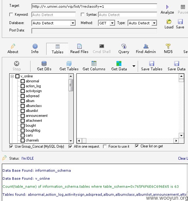Check the carts table checkbox
Image resolution: width=188 pixels, height=201 pixels.
pos(23,135)
